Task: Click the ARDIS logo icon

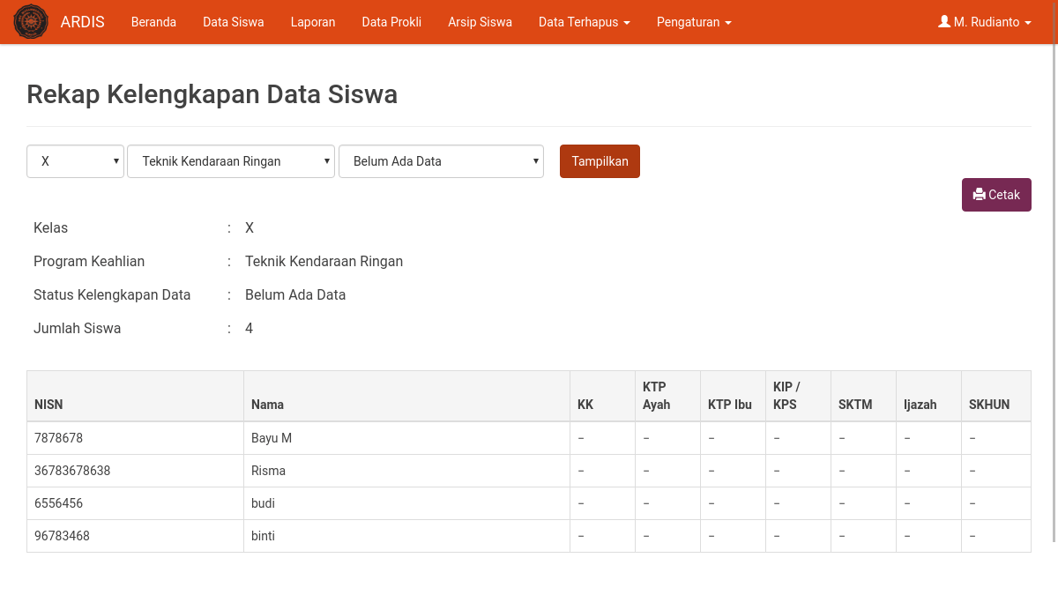Action: click(x=31, y=21)
